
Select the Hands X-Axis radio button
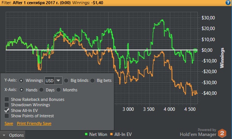(21, 90)
